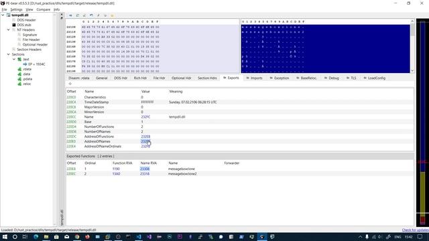Select the tempdll.dll file icon in tree
The image size is (429, 241).
8,15
